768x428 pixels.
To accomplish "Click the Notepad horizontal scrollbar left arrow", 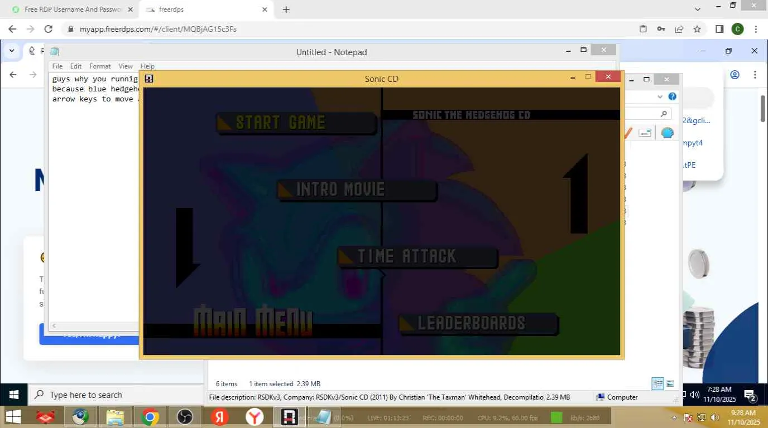I will tap(54, 326).
